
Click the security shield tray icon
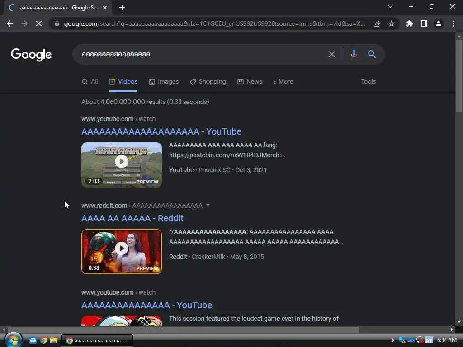pyautogui.click(x=402, y=340)
